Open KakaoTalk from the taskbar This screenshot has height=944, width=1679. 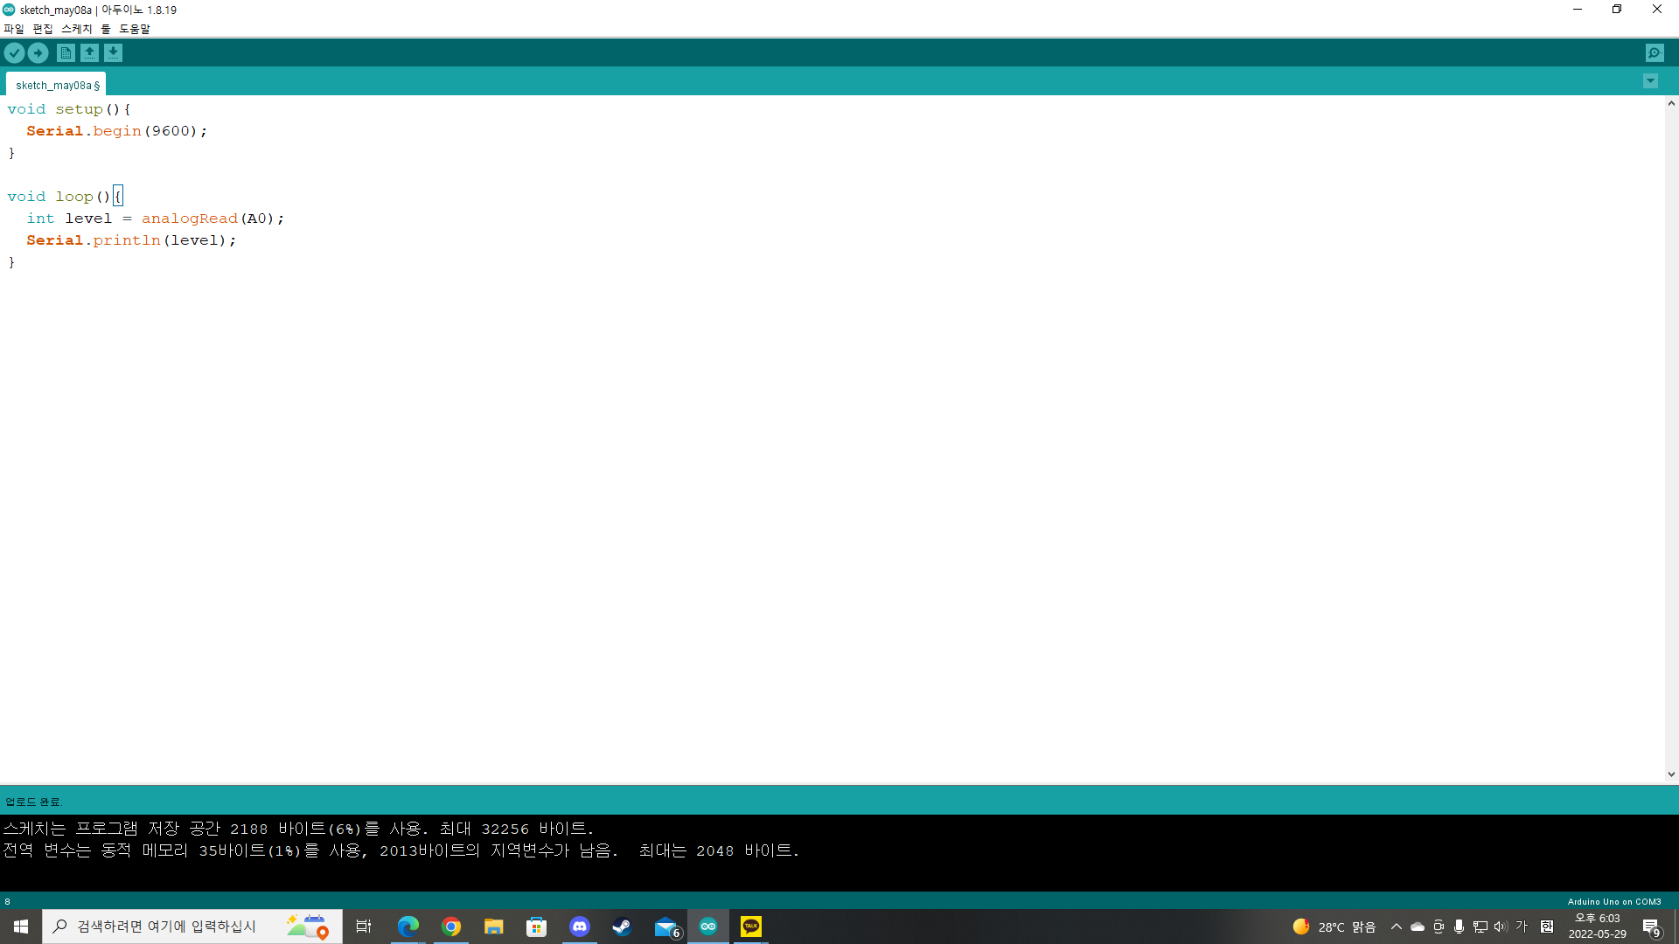(751, 927)
